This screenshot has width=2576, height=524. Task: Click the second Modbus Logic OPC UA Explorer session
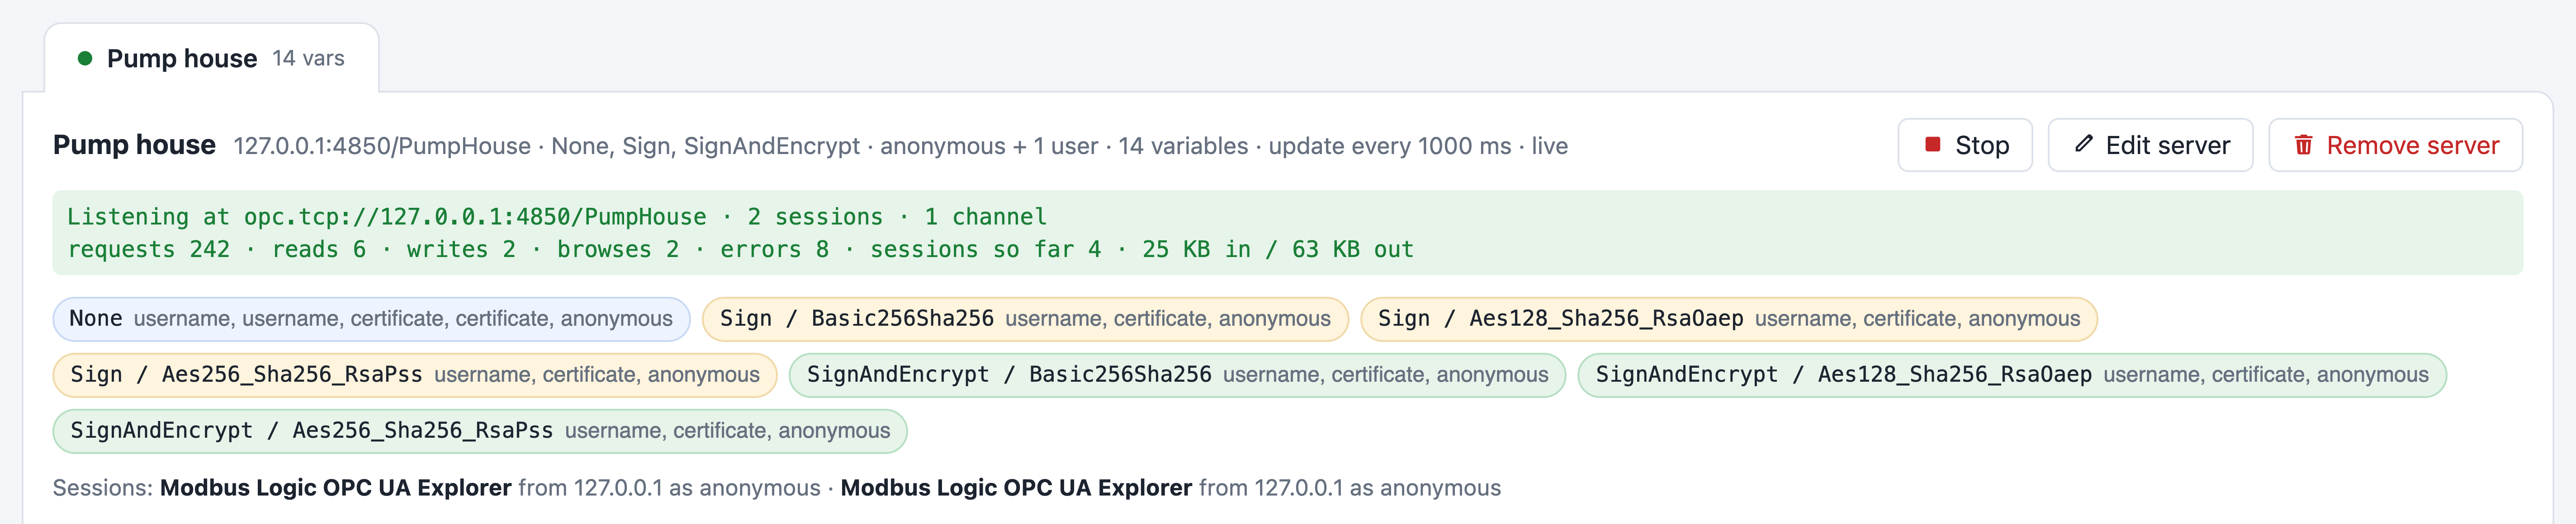point(1016,488)
